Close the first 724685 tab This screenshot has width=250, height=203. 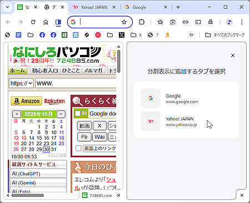(x=36, y=7)
